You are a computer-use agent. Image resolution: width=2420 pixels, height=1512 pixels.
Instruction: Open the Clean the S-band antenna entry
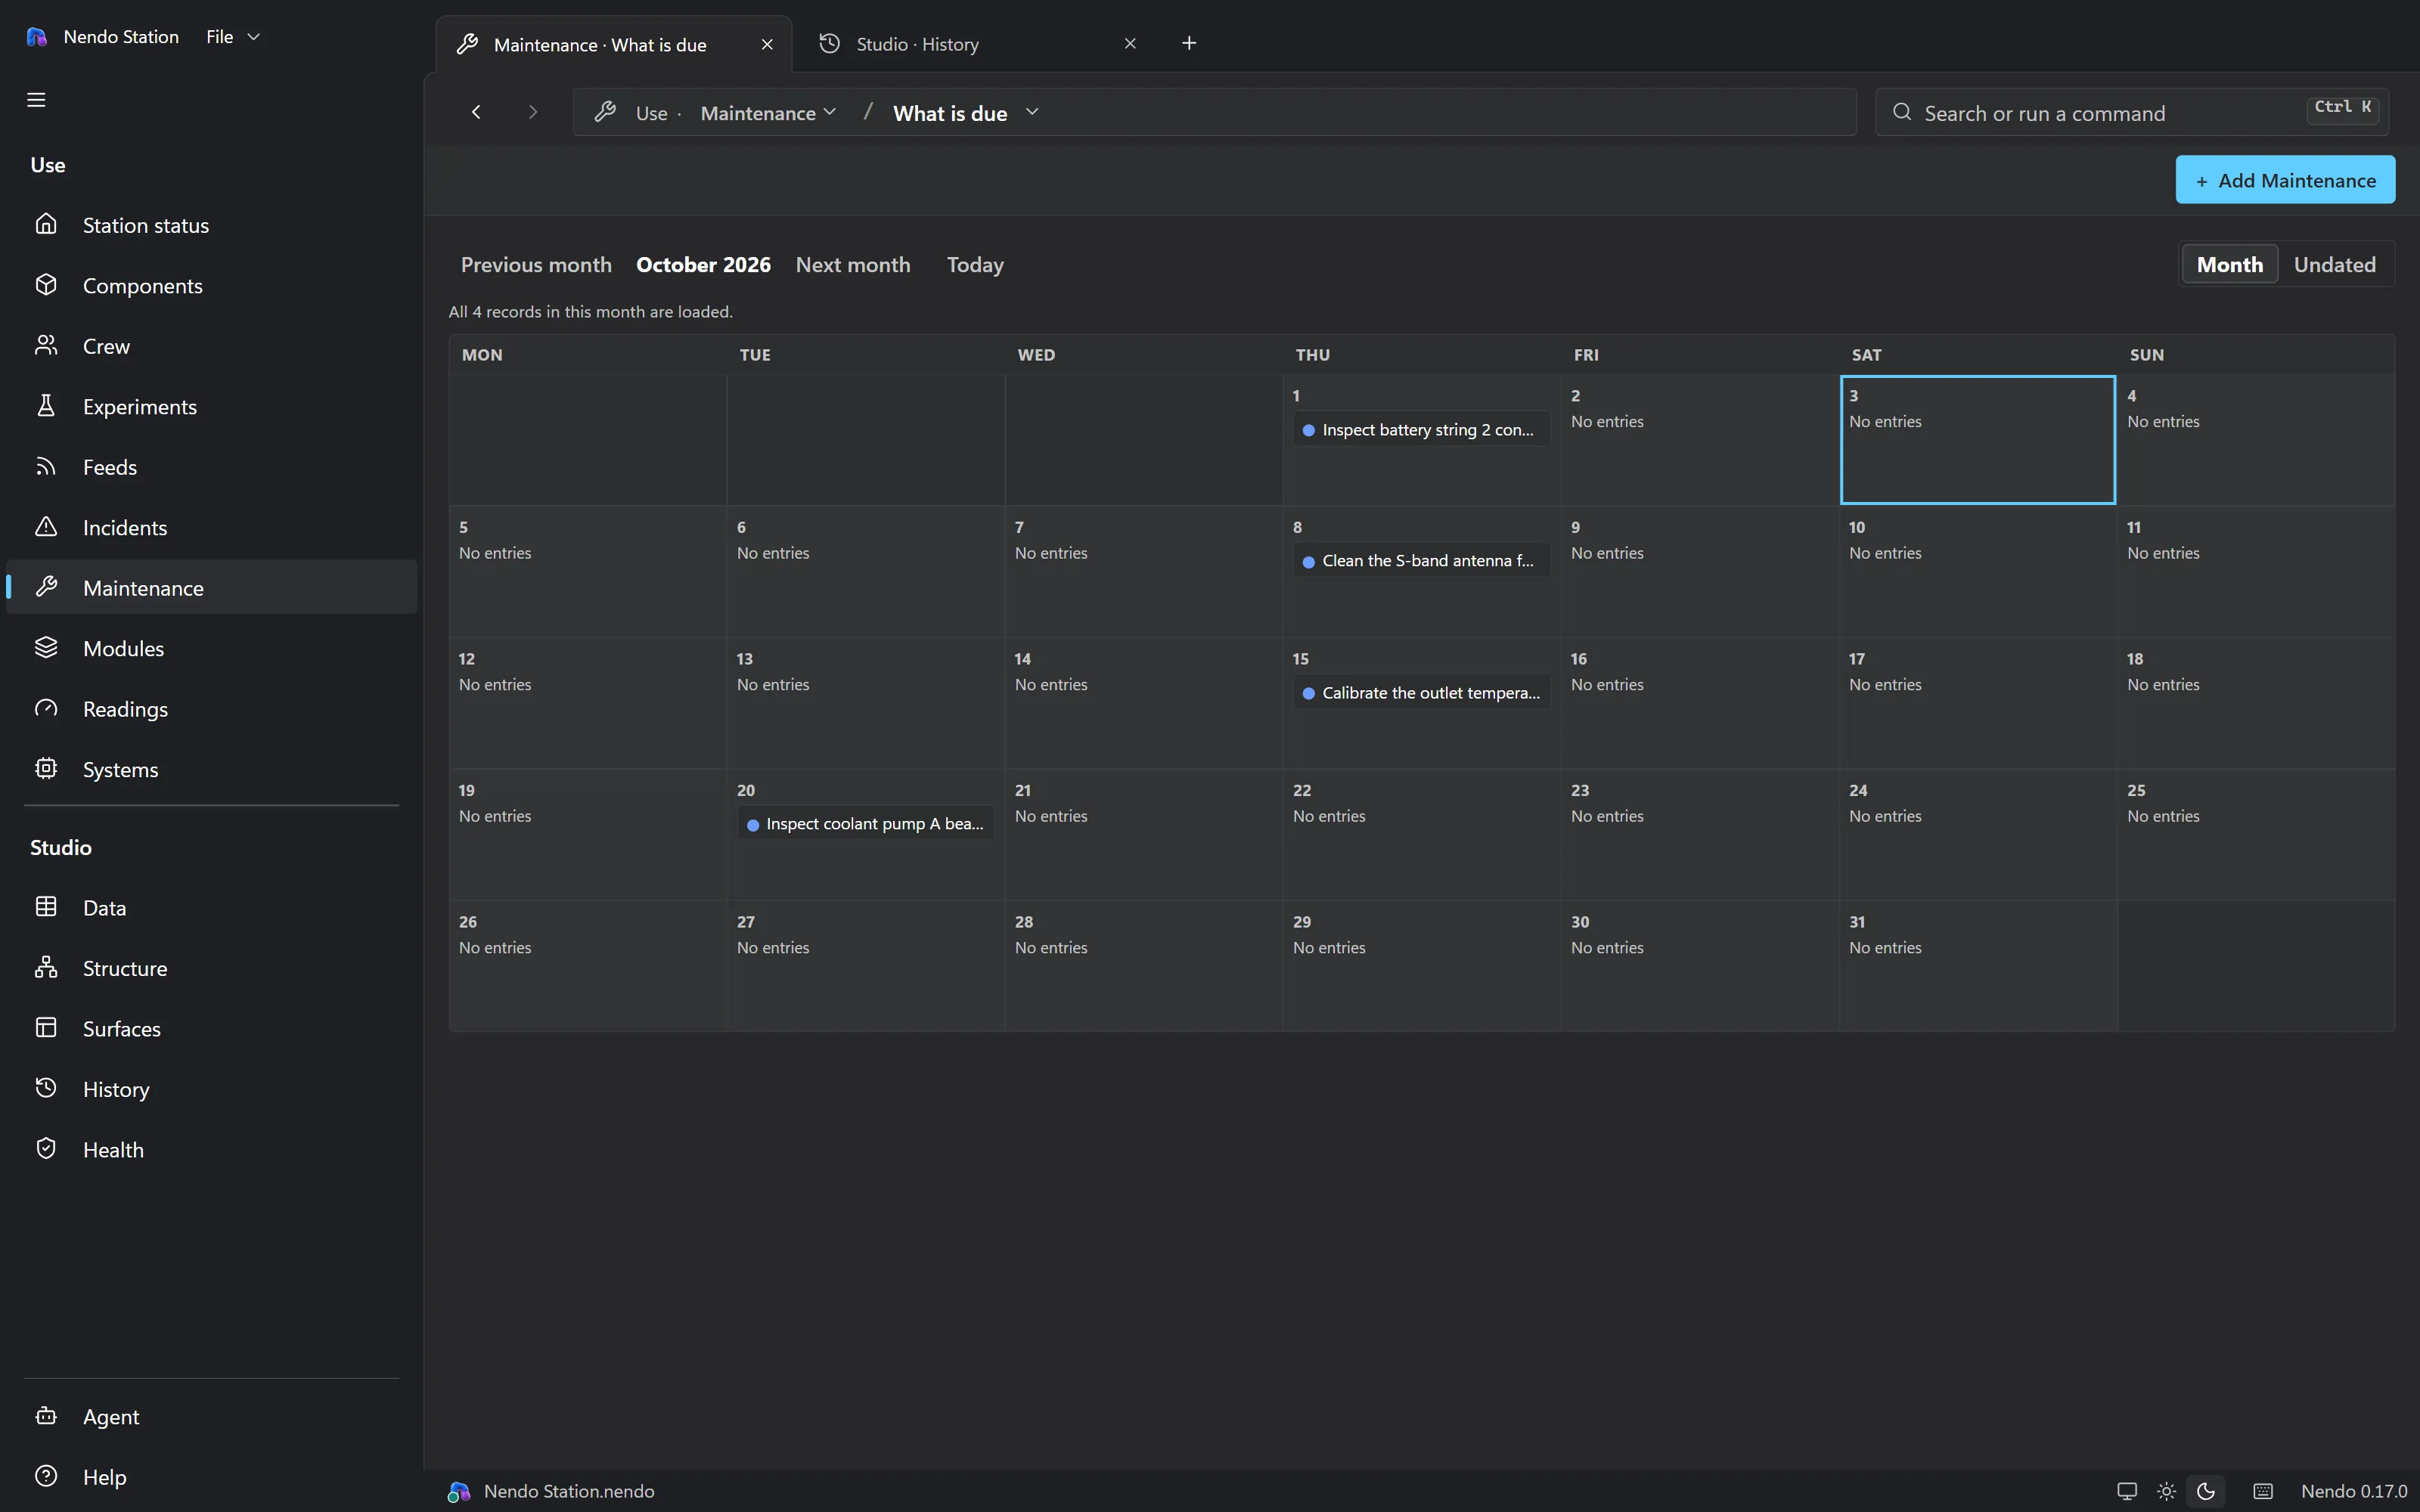1421,561
